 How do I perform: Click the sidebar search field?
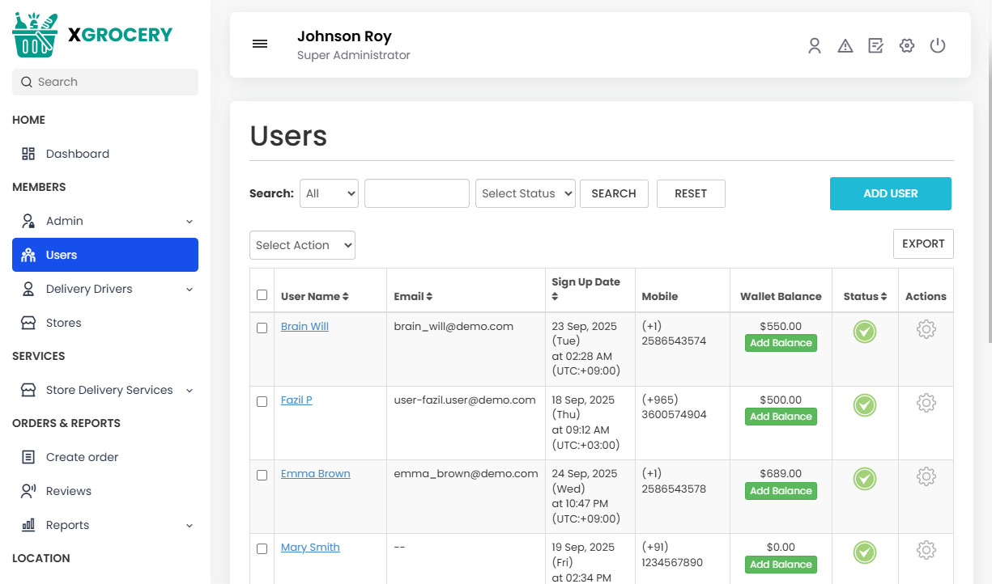(104, 82)
